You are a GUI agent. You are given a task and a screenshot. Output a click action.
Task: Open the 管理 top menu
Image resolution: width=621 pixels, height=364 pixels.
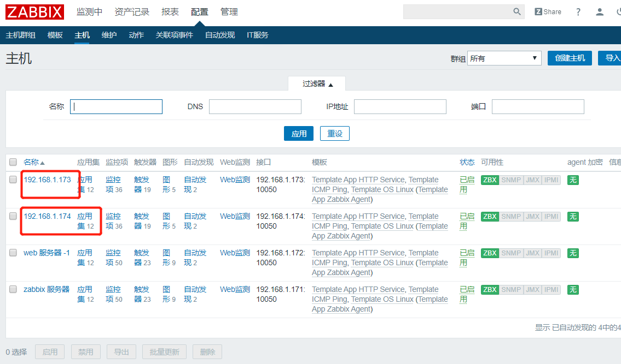click(x=229, y=12)
